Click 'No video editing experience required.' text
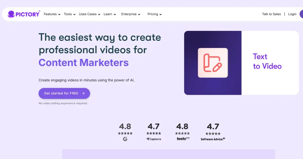This screenshot has width=303, height=159. (x=63, y=103)
